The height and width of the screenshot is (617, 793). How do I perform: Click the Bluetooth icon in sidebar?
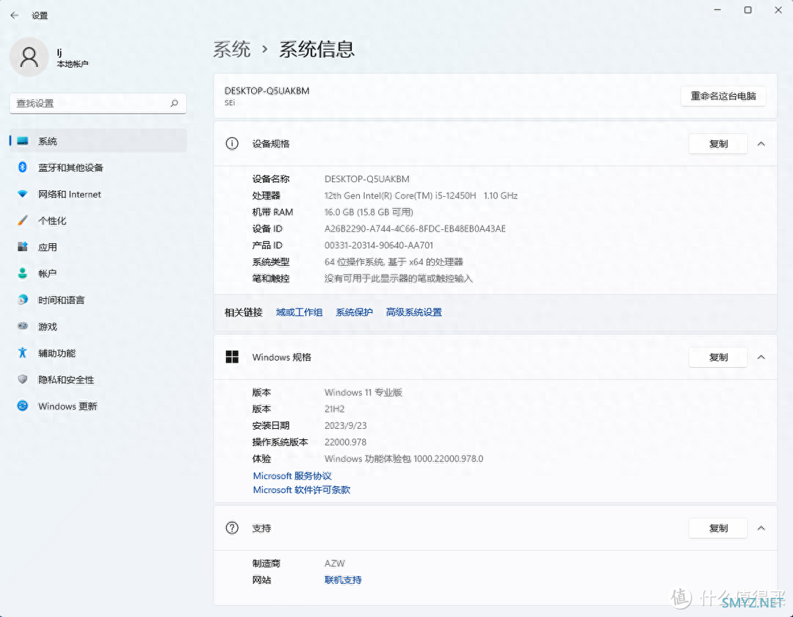[x=22, y=167]
